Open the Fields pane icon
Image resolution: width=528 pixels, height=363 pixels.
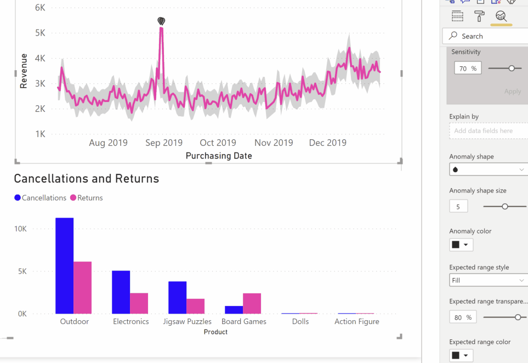(x=457, y=16)
